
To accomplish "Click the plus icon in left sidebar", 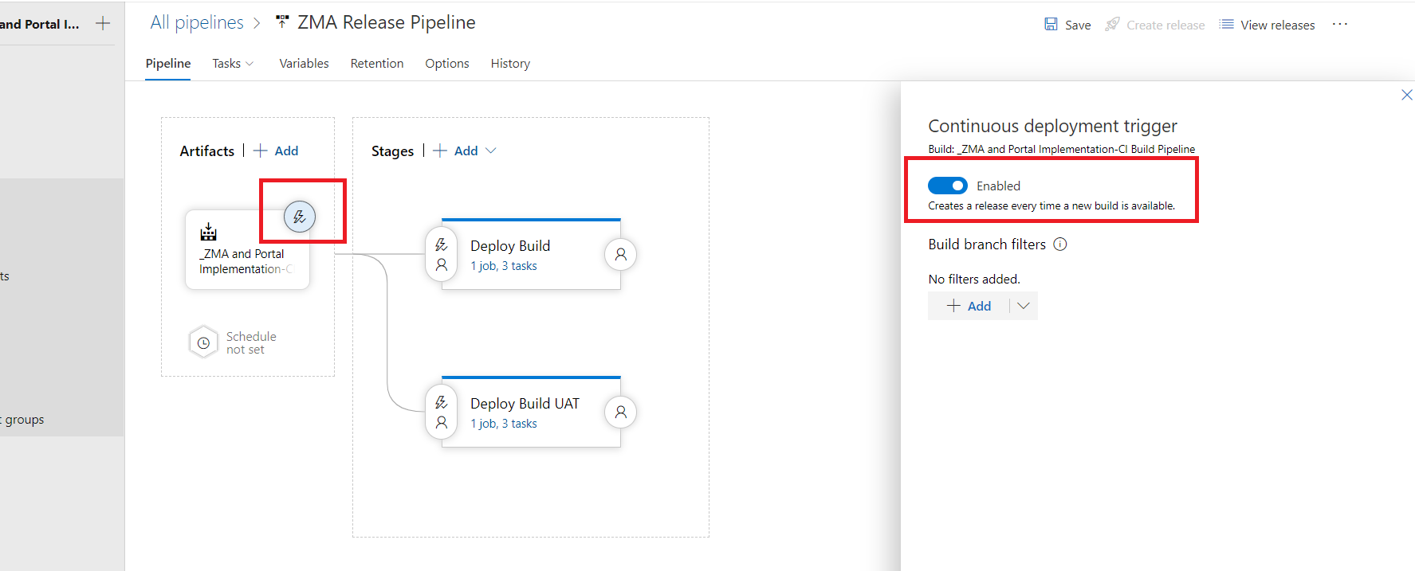I will click(103, 24).
